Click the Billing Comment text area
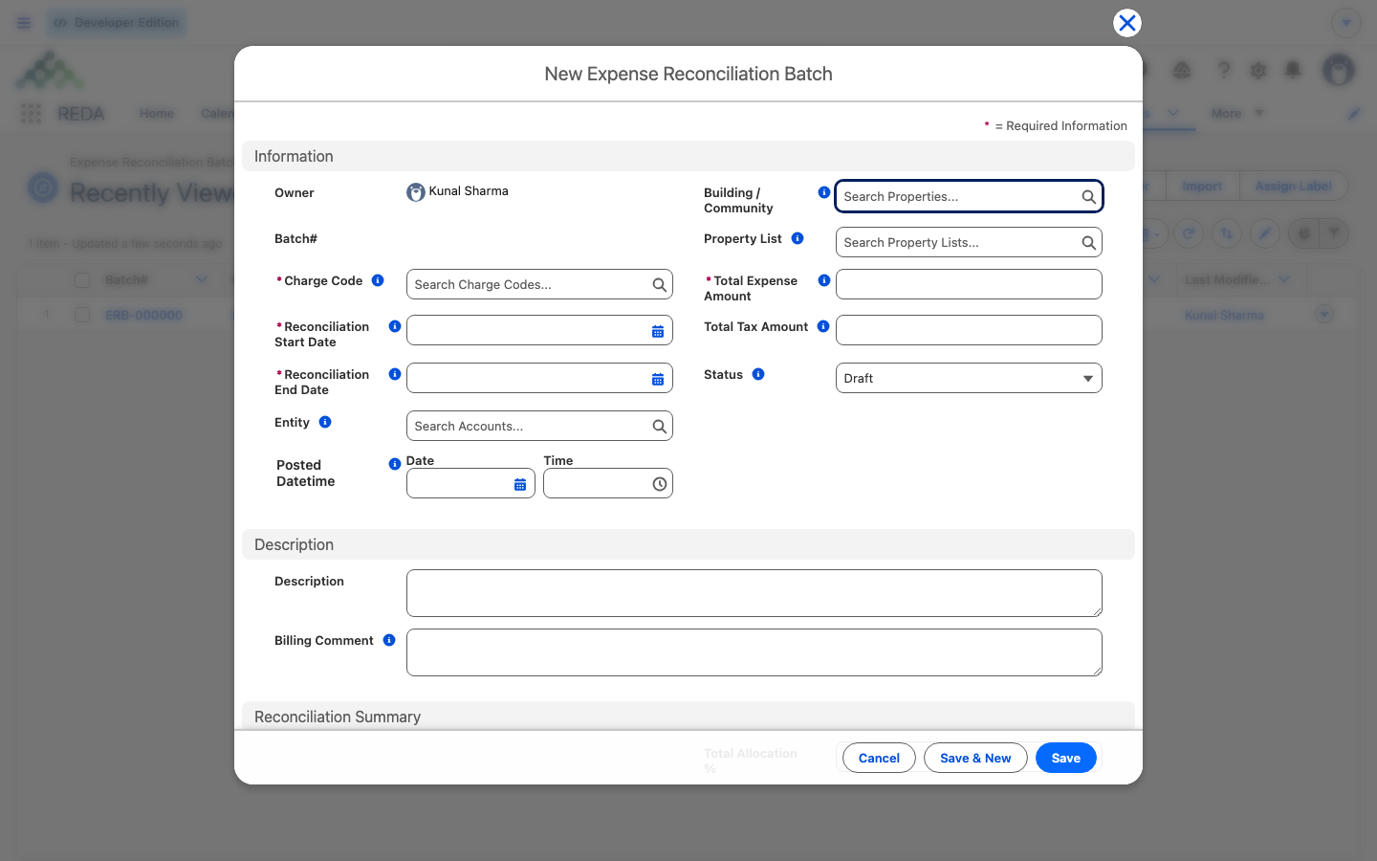1377x861 pixels. (754, 652)
